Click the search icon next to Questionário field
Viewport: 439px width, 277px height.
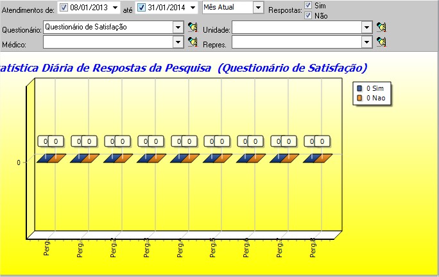point(192,27)
